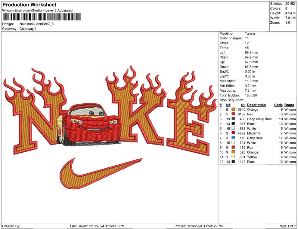This screenshot has width=298, height=229.
Task: Click the Min Stitch value 0.2 mm
Action: (x=250, y=86)
